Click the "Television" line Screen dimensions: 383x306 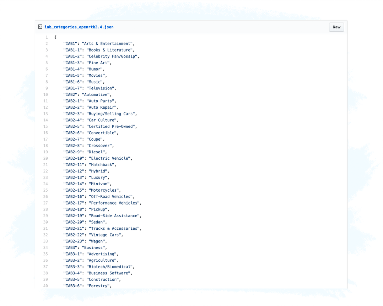point(90,88)
